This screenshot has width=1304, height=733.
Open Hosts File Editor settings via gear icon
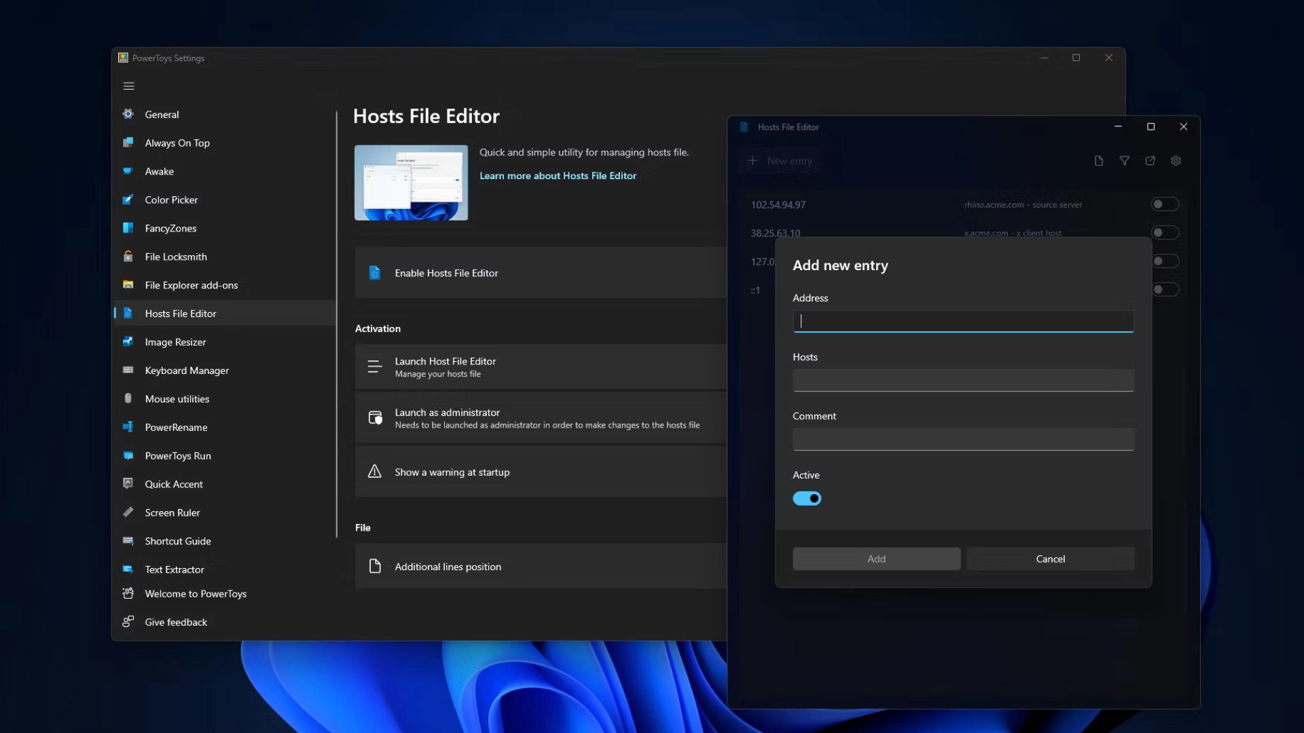1176,161
